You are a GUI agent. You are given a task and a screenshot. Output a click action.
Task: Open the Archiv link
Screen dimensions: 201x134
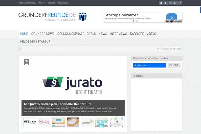coord(41,3)
